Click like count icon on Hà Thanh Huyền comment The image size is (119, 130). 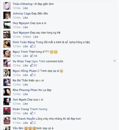tap(32, 123)
